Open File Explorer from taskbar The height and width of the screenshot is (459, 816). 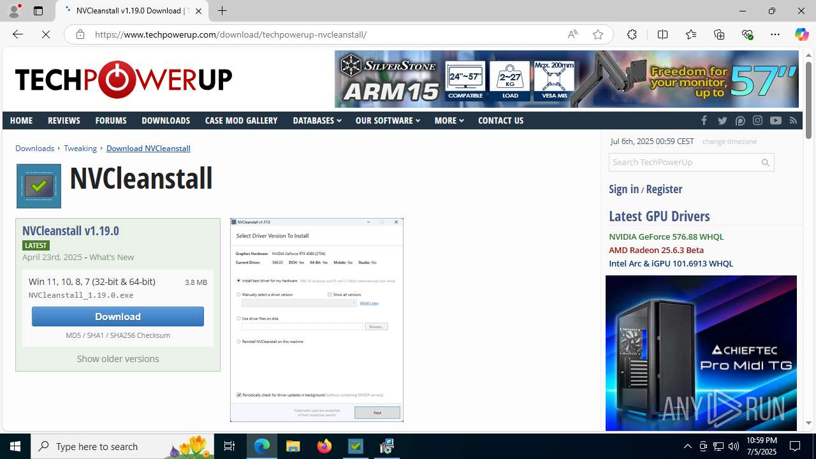[293, 446]
